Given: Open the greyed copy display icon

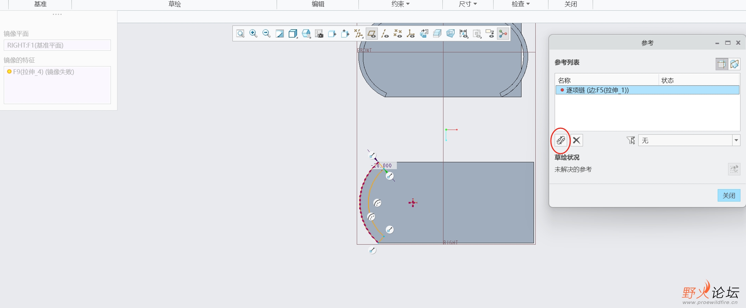Looking at the screenshot, I should pos(477,33).
